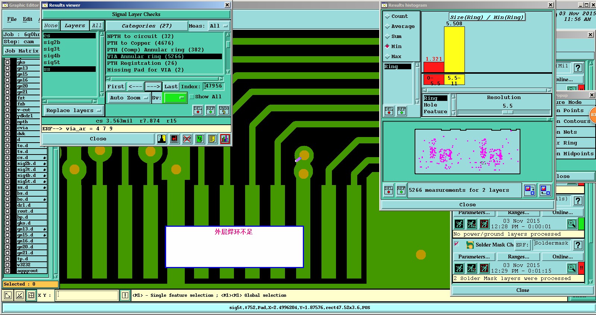The image size is (596, 315).
Task: Click histogram-from-layer icon with left arrow
Action: coord(545,190)
